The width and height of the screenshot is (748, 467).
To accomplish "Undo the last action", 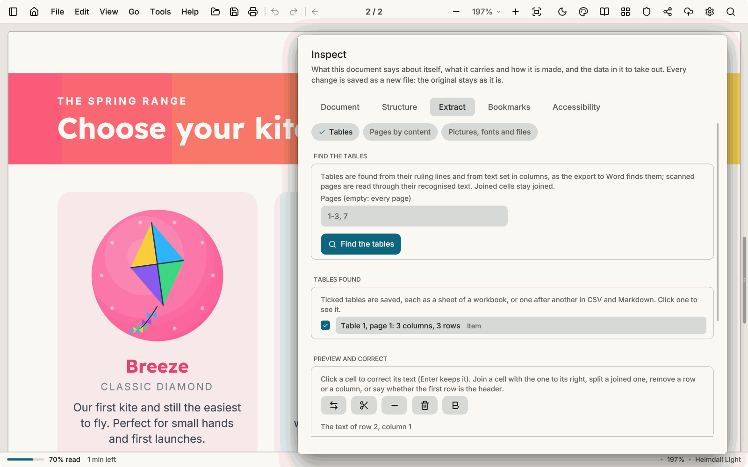I will coord(275,12).
